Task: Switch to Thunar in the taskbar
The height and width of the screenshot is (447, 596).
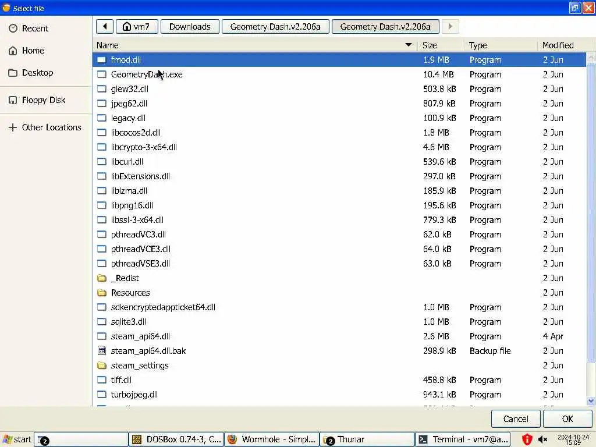Action: click(x=367, y=439)
